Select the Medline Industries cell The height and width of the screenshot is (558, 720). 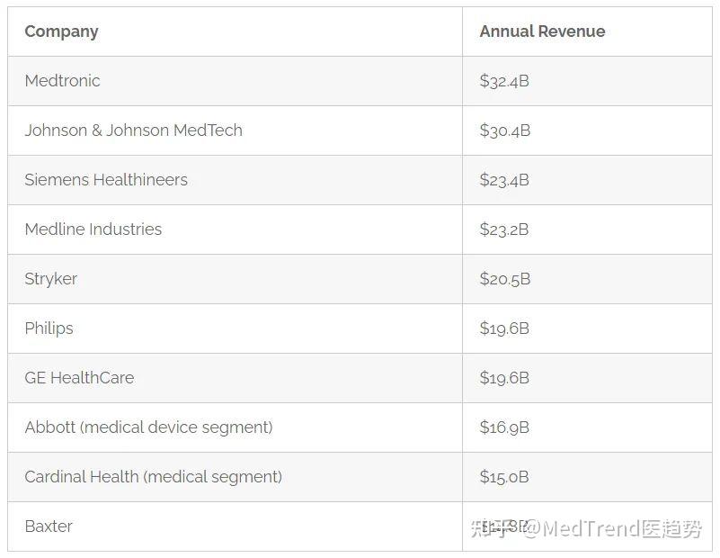(x=93, y=229)
